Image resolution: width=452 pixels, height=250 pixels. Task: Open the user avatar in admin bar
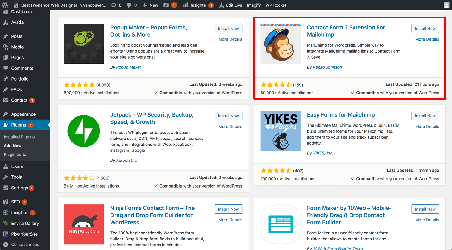coord(447,5)
